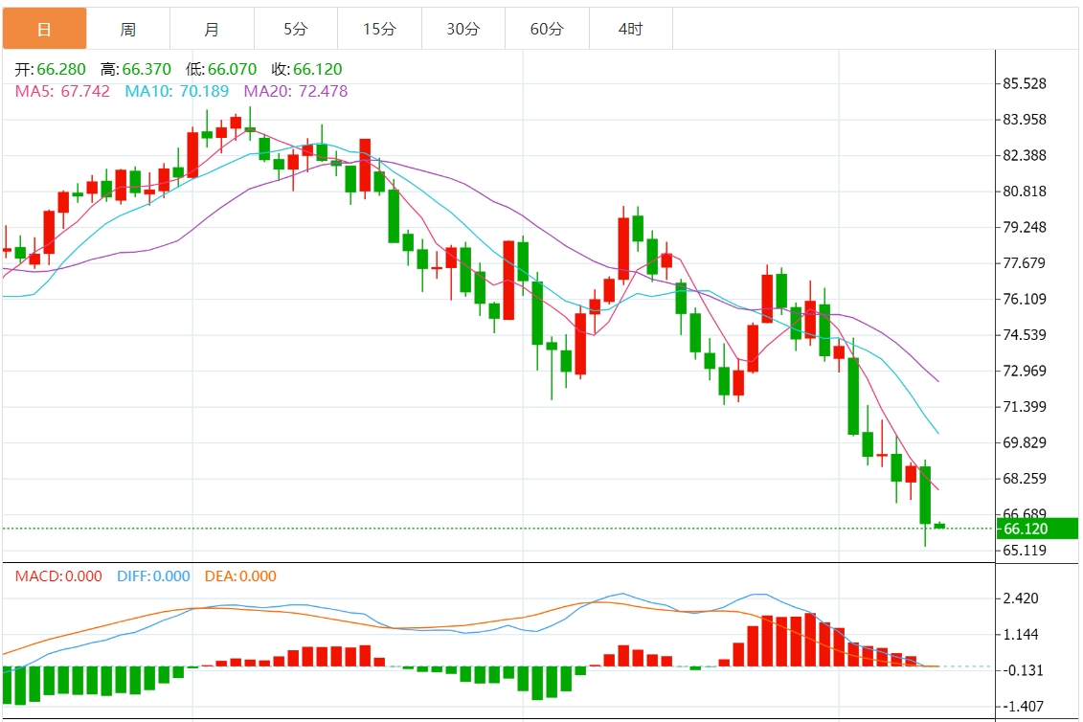Click the latest small green candlestick
Image resolution: width=1083 pixels, height=722 pixels.
[x=940, y=526]
